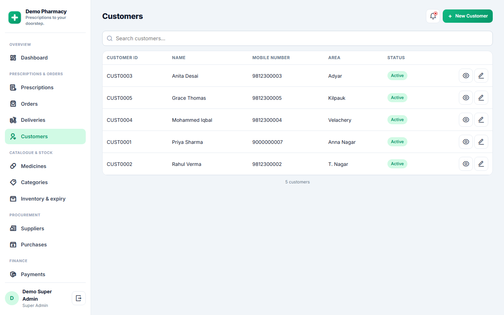This screenshot has height=315, width=504.
Task: Click mobile number 9000000007
Action: pyautogui.click(x=267, y=142)
